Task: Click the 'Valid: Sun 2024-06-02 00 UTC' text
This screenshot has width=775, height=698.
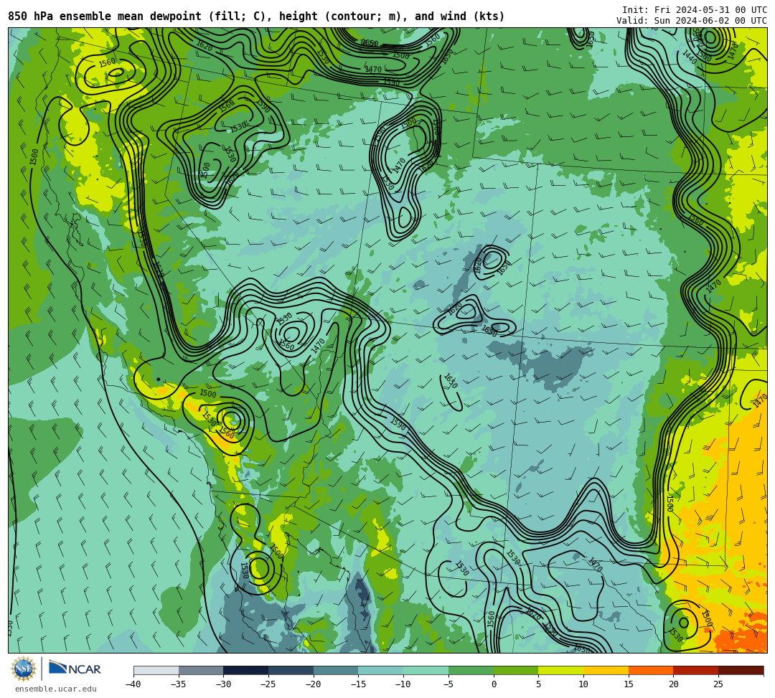Action: 692,21
